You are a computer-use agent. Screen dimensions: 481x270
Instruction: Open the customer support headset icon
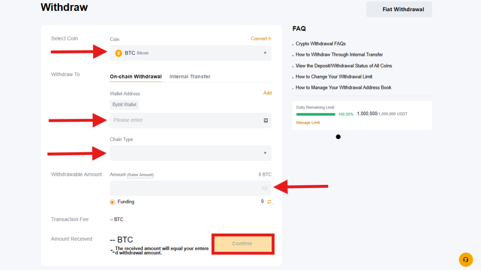tap(465, 260)
